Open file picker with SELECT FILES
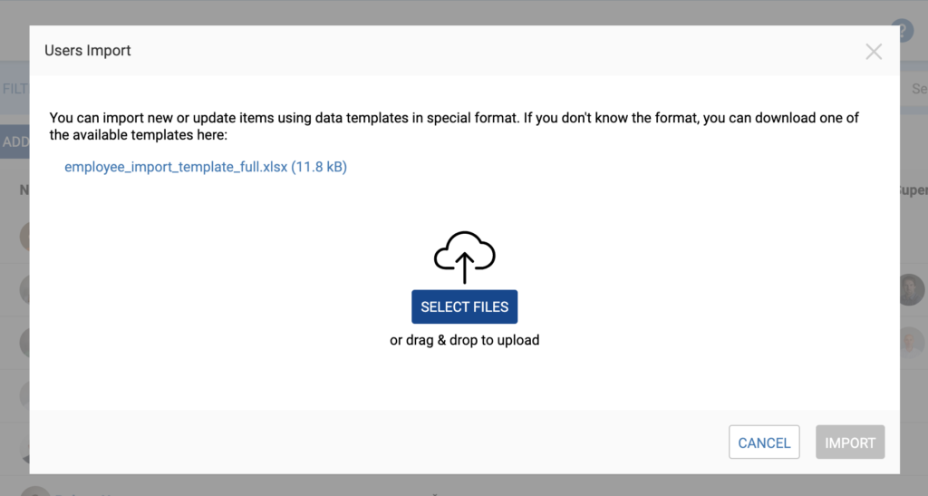The width and height of the screenshot is (928, 496). tap(465, 306)
